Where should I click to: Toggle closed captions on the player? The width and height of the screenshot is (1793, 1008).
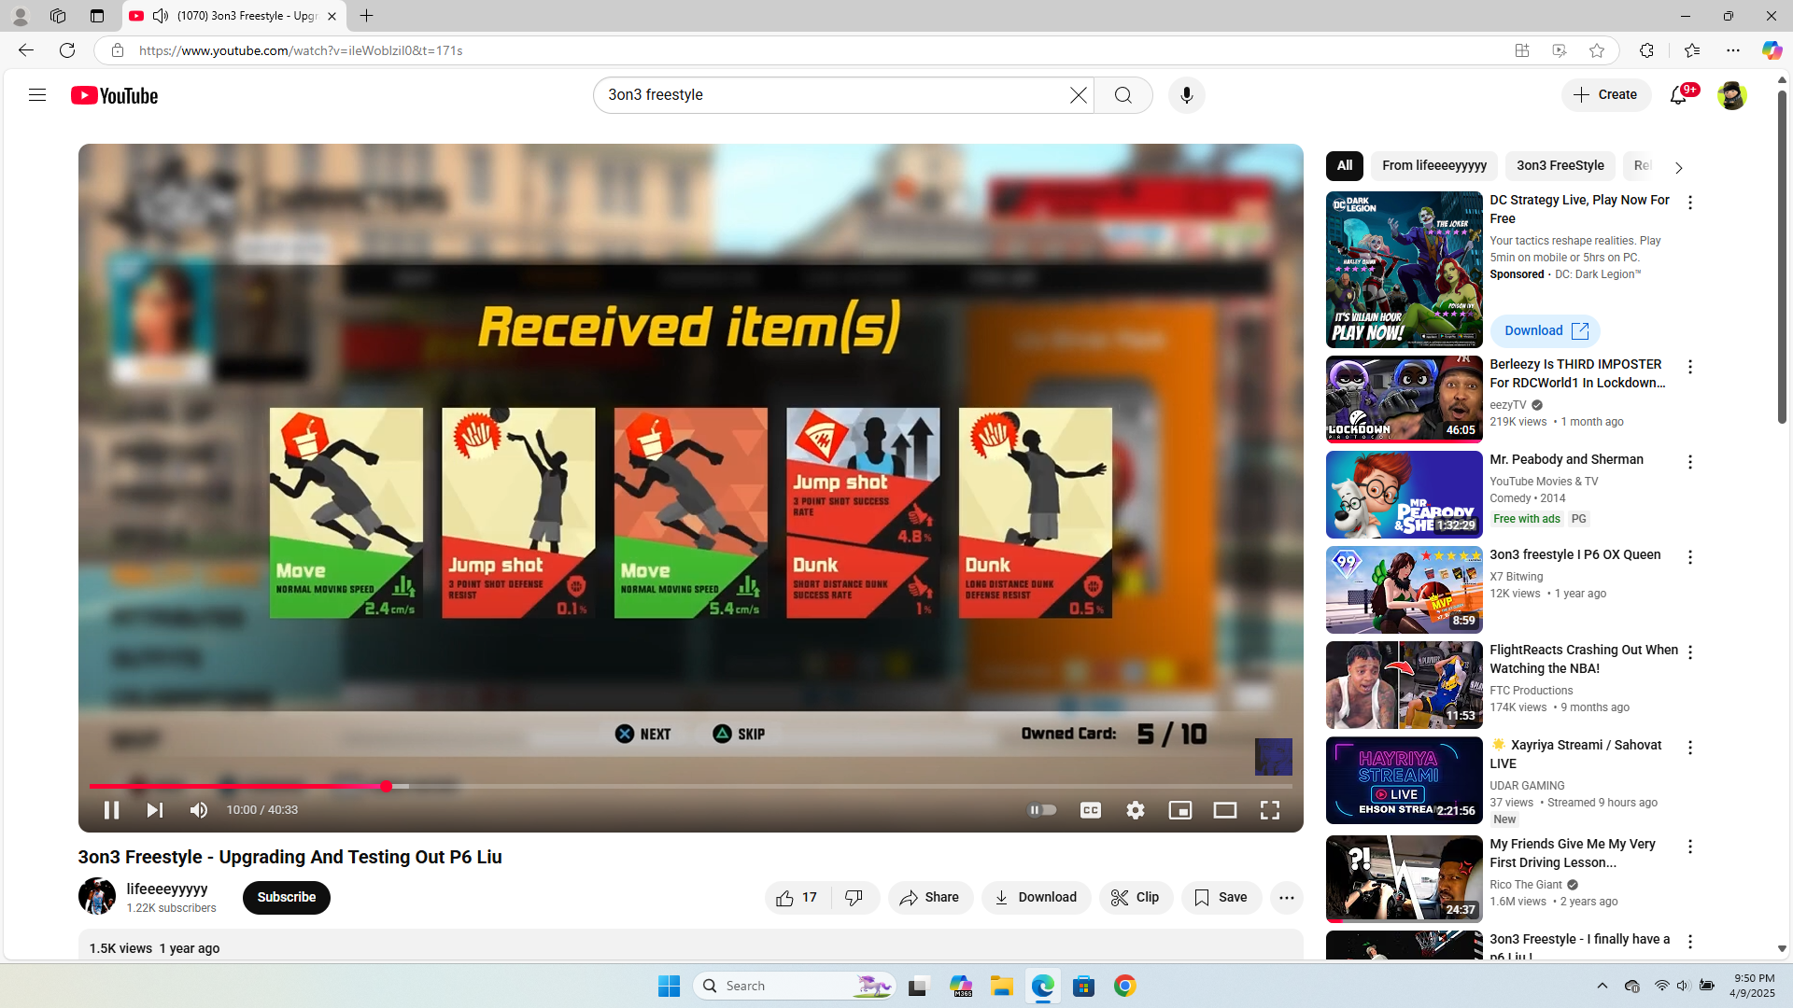pos(1091,810)
